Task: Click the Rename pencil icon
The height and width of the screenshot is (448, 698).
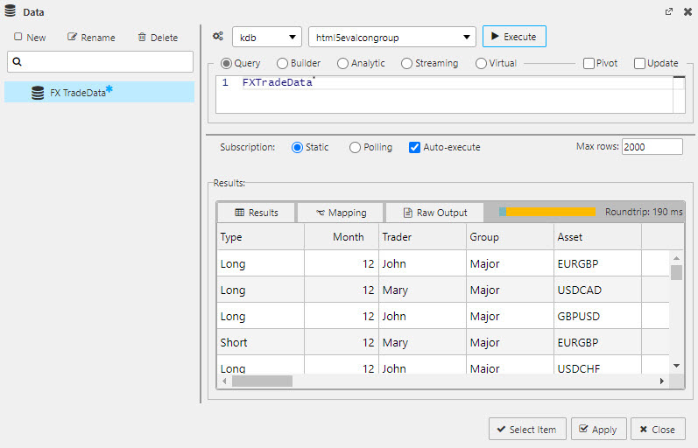Action: pyautogui.click(x=73, y=38)
